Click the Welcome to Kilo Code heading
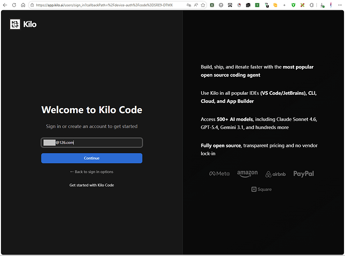This screenshot has width=345, height=256. tap(92, 110)
